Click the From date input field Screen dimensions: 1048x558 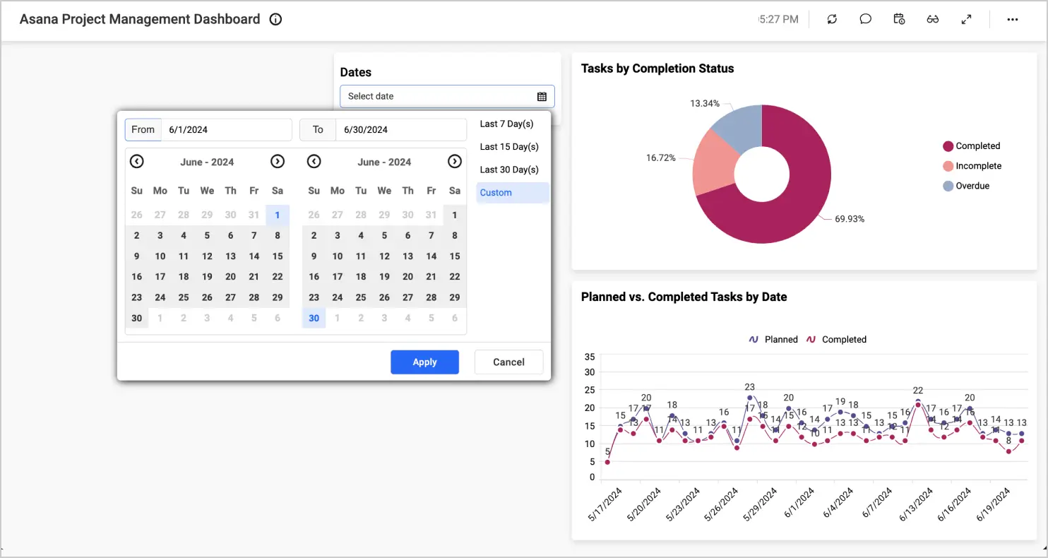226,130
